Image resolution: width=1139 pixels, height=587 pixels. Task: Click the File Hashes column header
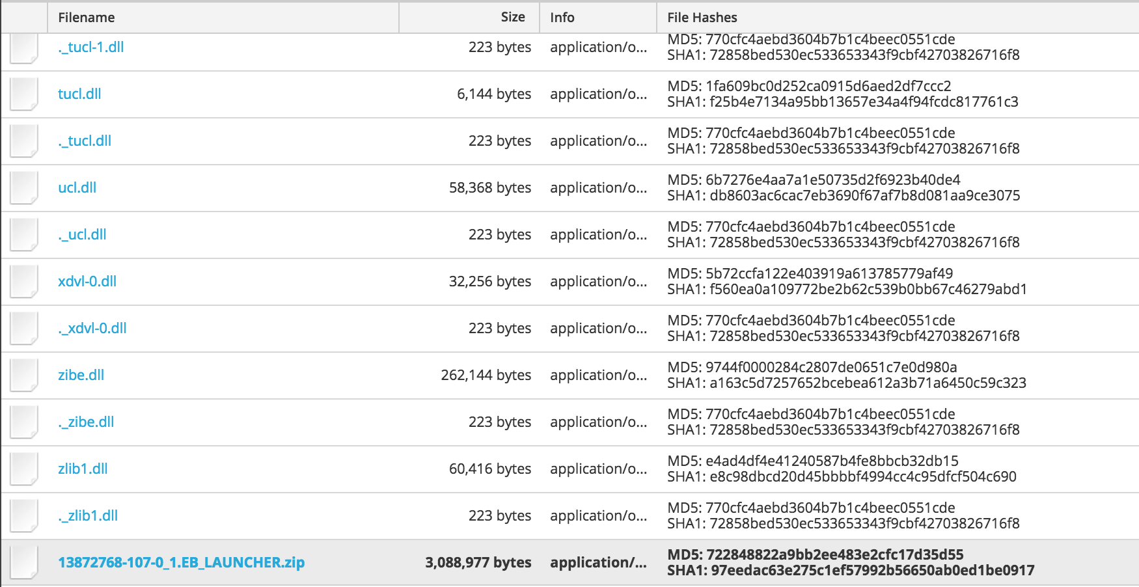pyautogui.click(x=702, y=18)
